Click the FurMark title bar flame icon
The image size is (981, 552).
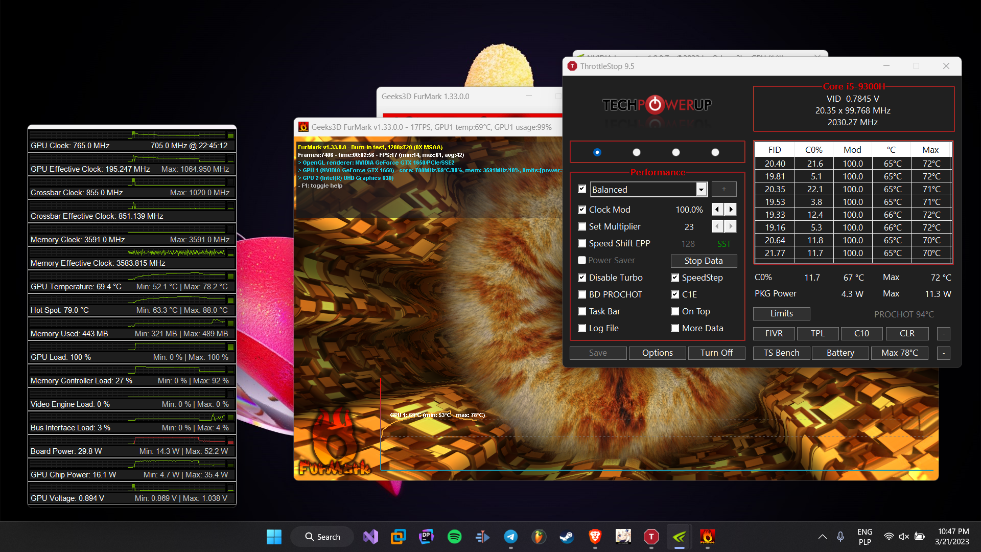tap(303, 127)
